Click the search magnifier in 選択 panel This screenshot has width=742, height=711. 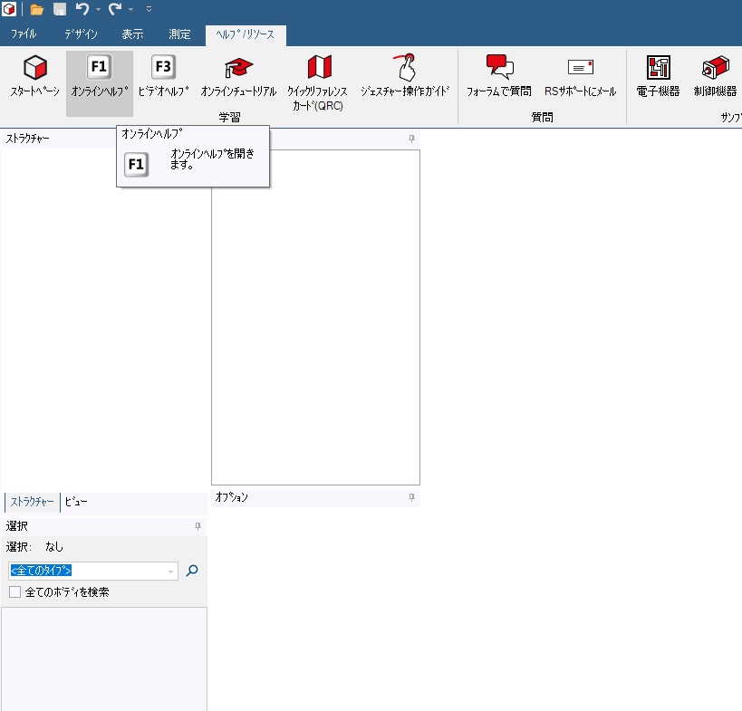(191, 571)
